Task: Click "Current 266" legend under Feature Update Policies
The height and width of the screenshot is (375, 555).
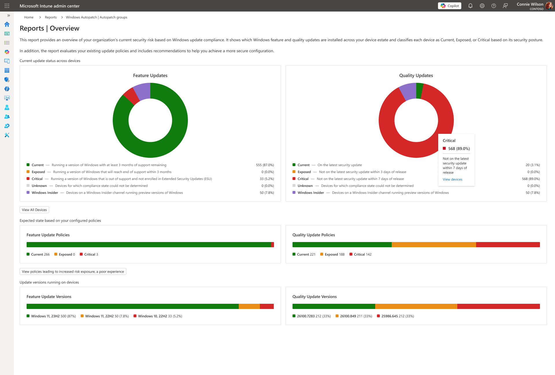Action: click(x=38, y=254)
